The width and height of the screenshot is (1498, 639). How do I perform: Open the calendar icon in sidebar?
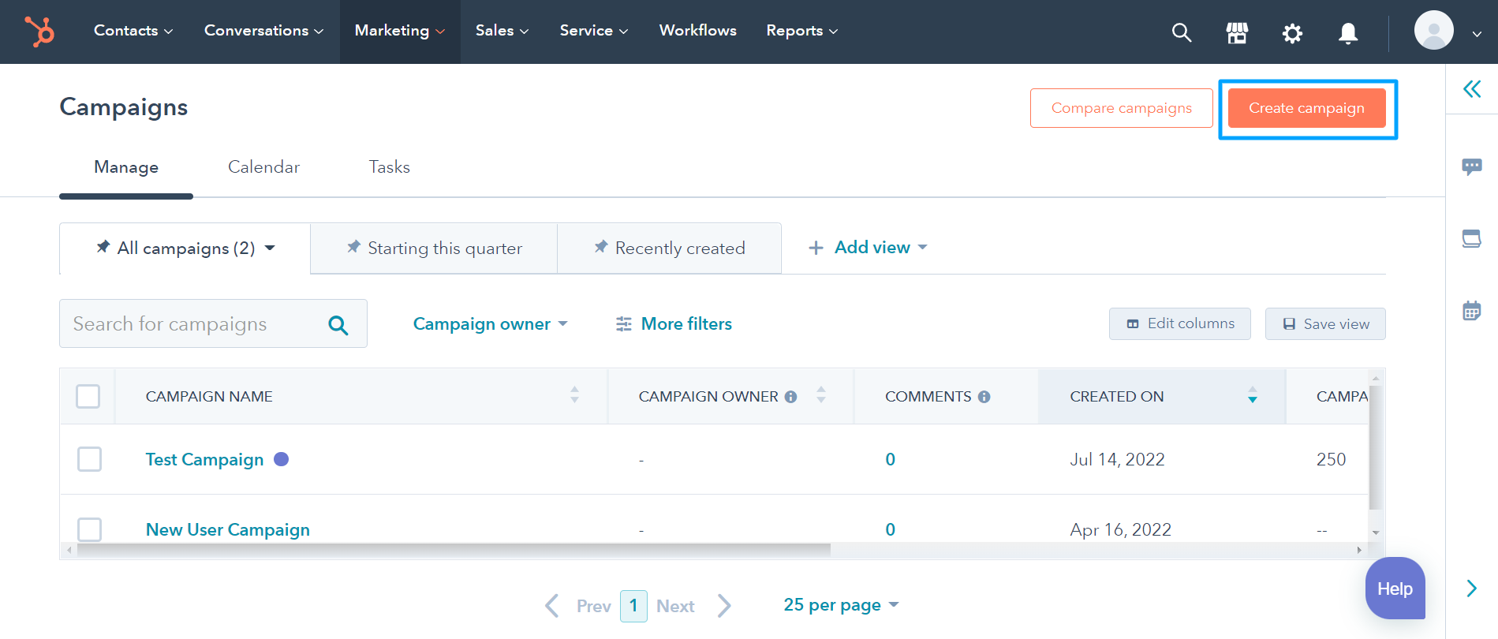(1472, 310)
